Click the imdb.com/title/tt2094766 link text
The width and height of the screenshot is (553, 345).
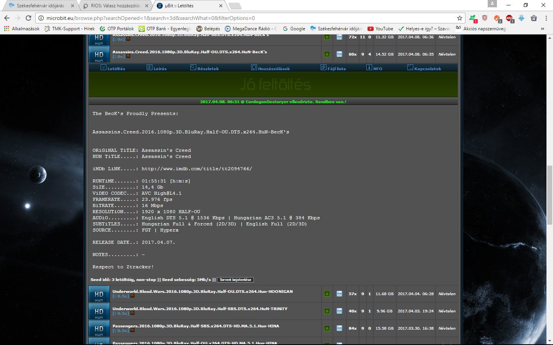197,169
